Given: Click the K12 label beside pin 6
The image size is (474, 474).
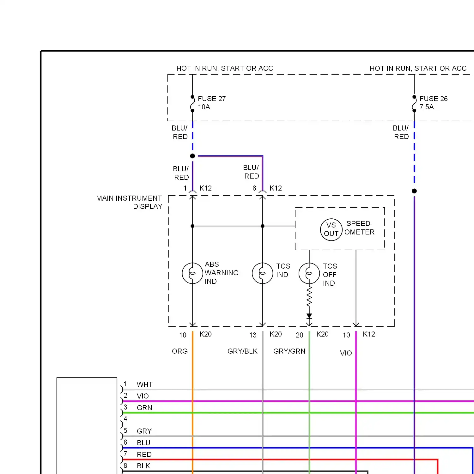Looking at the screenshot, I should pos(276,188).
